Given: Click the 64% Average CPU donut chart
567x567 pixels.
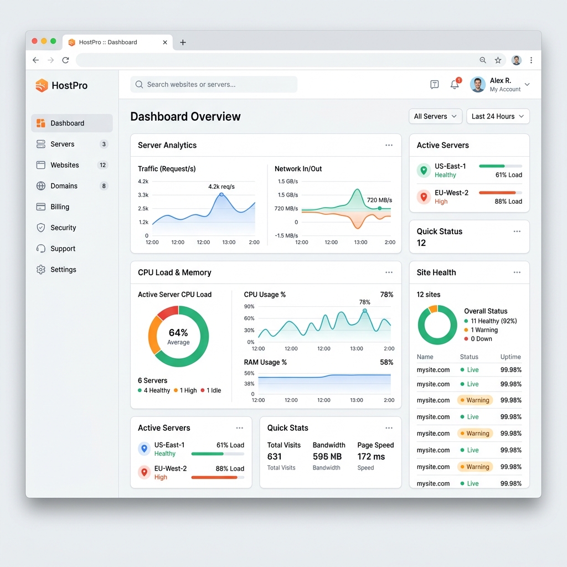Looking at the screenshot, I should click(178, 336).
